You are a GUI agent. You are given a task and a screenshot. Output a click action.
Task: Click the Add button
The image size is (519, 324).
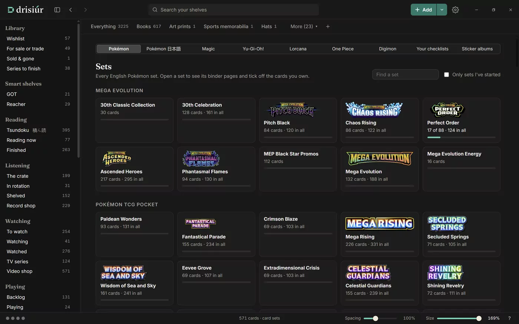pos(423,10)
